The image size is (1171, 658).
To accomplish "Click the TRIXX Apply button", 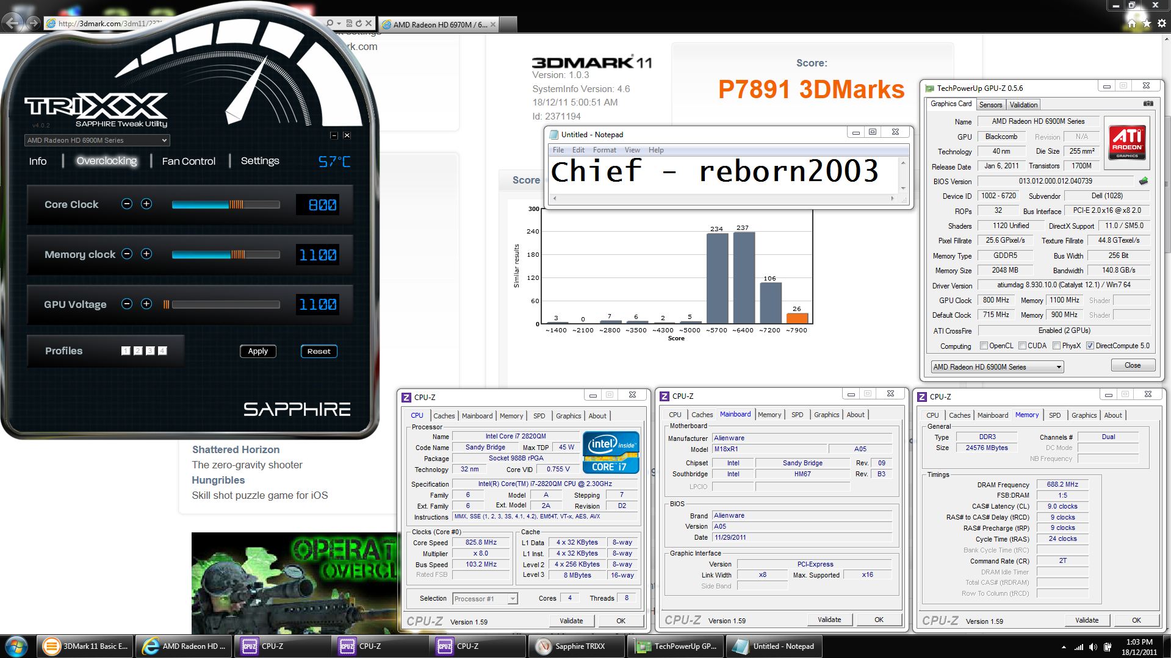I will (258, 351).
